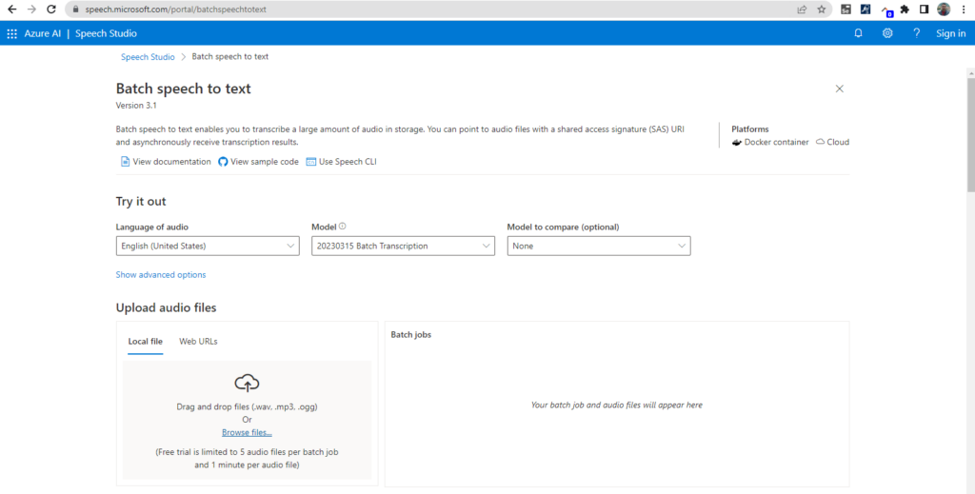Open the help question mark icon
The height and width of the screenshot is (494, 975).
916,33
